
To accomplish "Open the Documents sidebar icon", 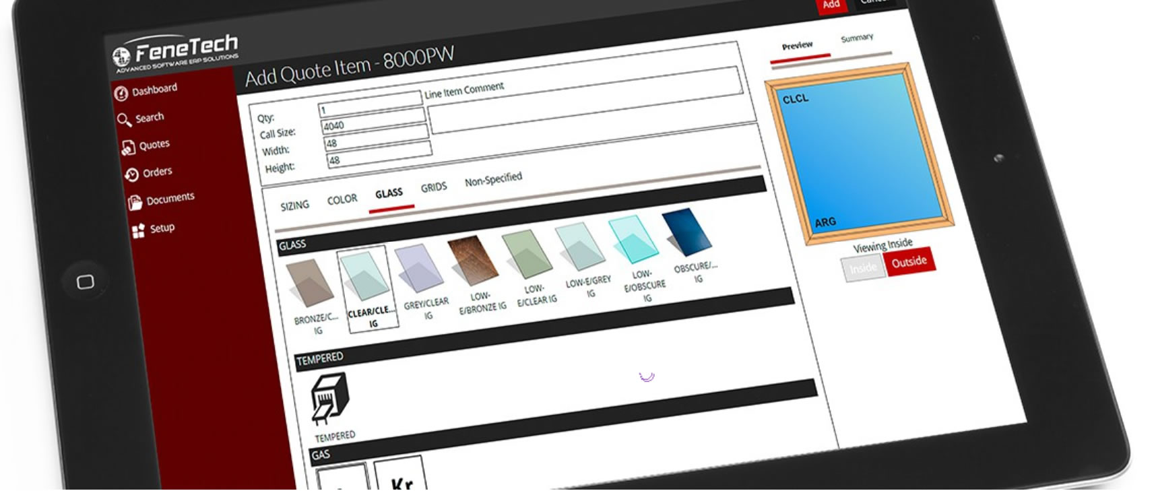I will pos(135,203).
